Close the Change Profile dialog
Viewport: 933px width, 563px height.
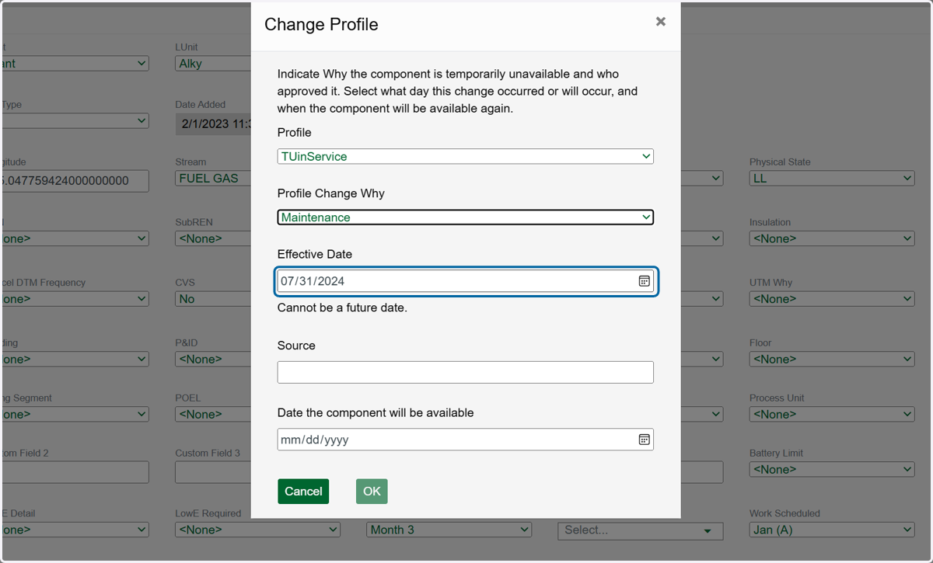660,22
